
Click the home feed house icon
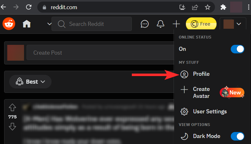27,24
